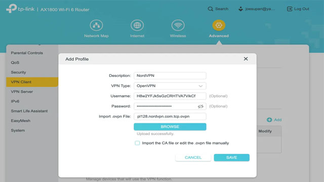Screen dimensions: 324x182
Task: Open Parental Controls in sidebar
Action: coord(27,53)
